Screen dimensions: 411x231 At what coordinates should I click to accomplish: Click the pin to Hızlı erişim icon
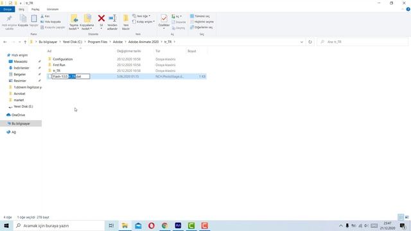point(9,22)
